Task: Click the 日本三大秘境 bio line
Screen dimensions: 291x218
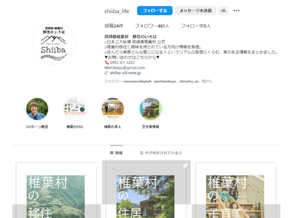Action: coord(135,42)
